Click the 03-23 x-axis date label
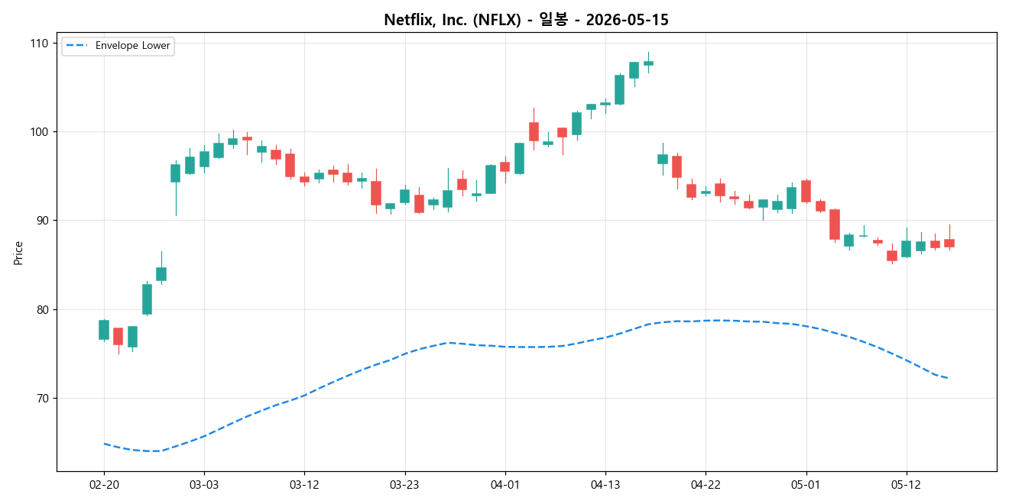Image resolution: width=1009 pixels, height=504 pixels. coord(404,485)
